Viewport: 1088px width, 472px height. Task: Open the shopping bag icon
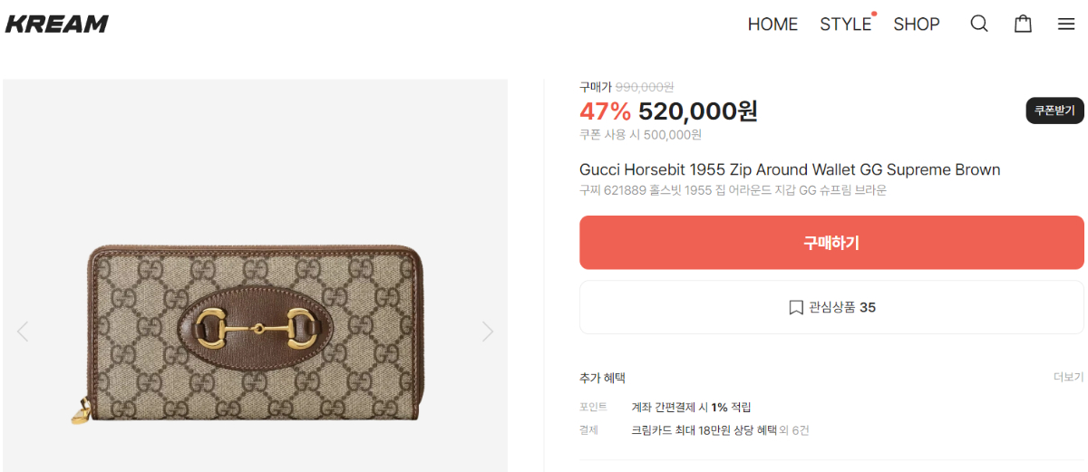[1023, 24]
